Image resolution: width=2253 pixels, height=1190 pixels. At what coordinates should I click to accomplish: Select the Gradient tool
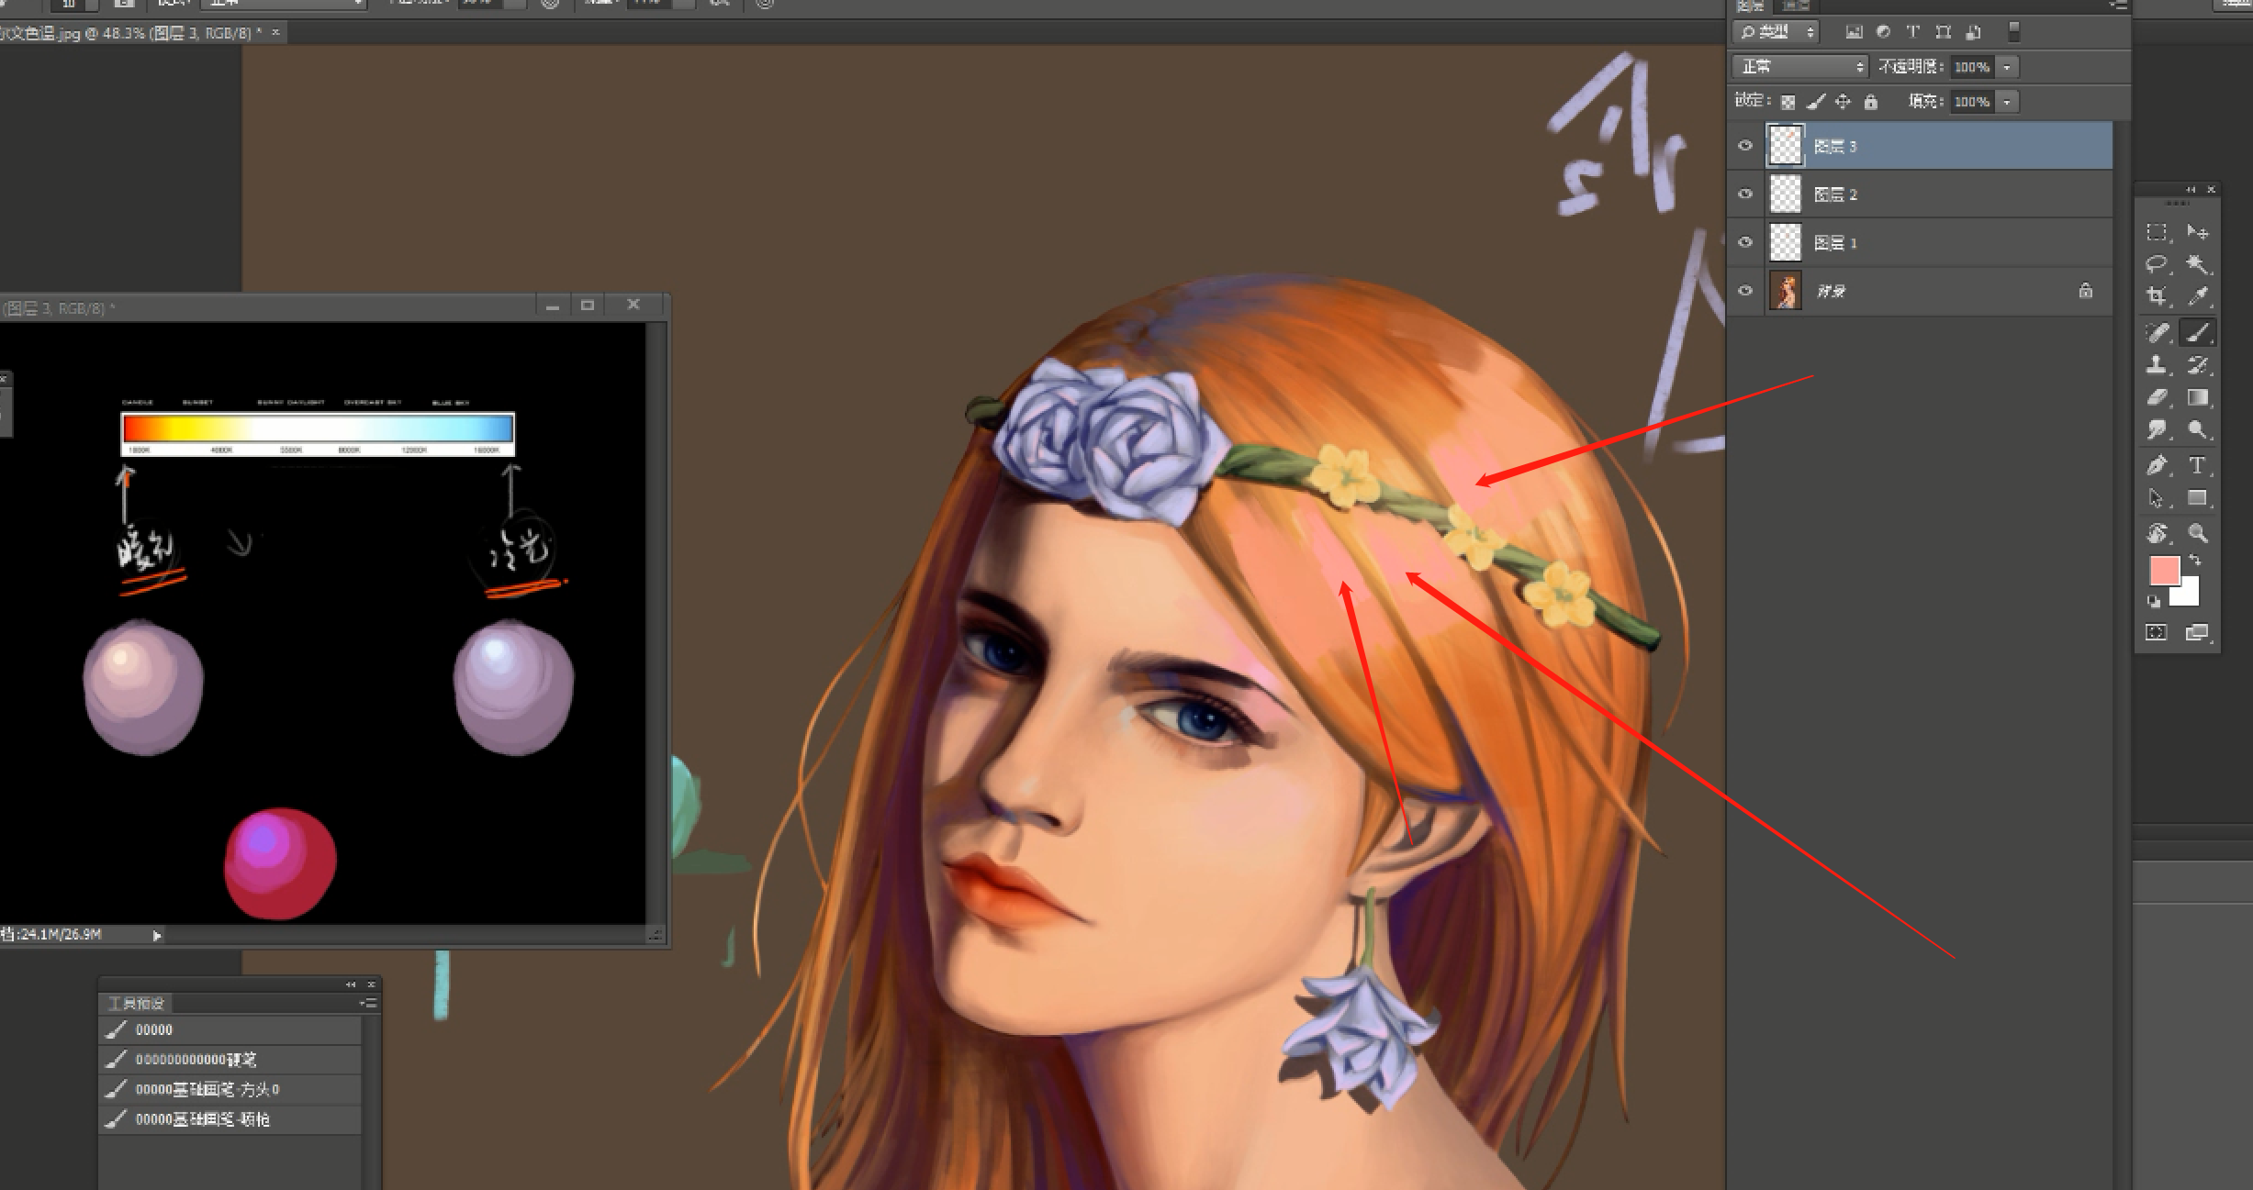(x=2197, y=397)
